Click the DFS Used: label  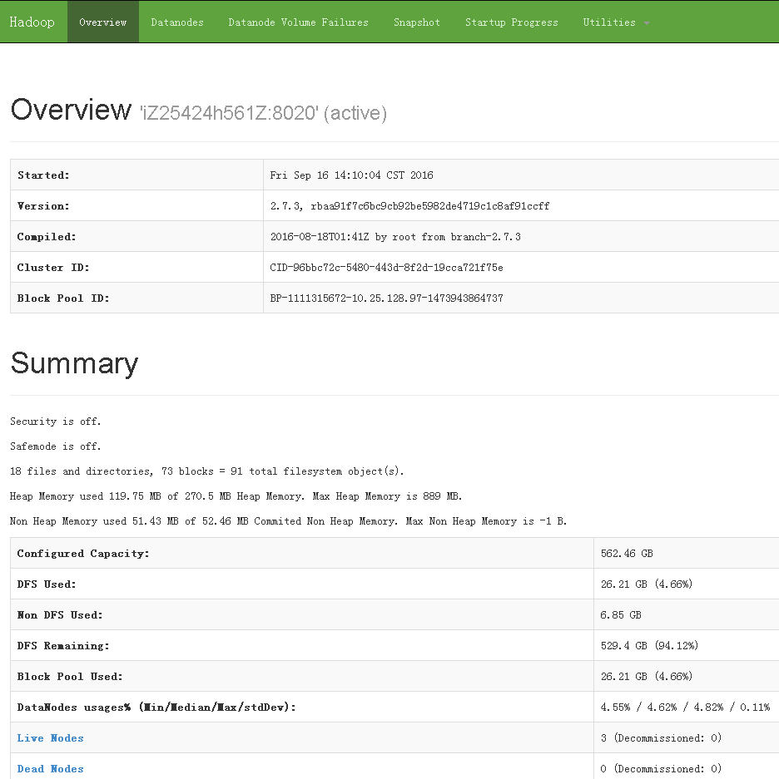coord(47,584)
